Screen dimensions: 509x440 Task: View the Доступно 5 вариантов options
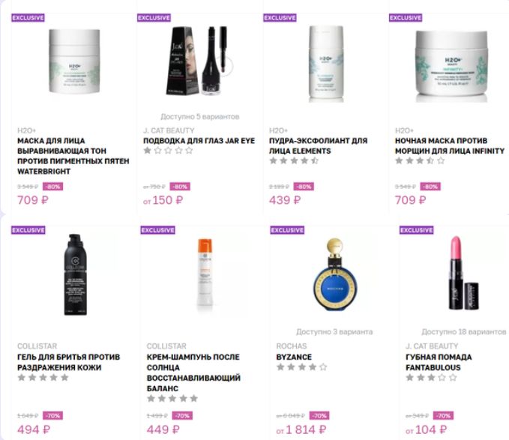[x=200, y=116]
